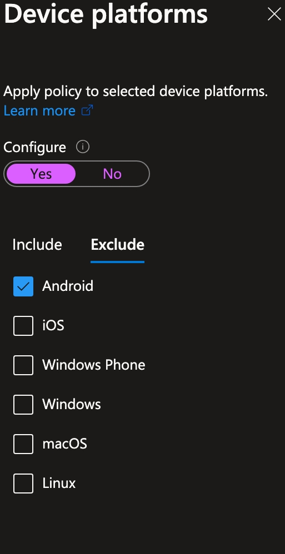Screen dimensions: 285x554
Task: Set Configure toggle to No
Action: [112, 174]
